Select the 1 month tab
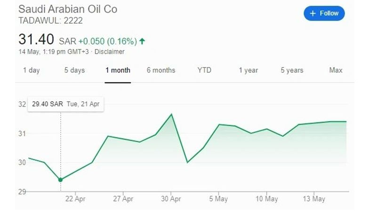 pos(118,70)
